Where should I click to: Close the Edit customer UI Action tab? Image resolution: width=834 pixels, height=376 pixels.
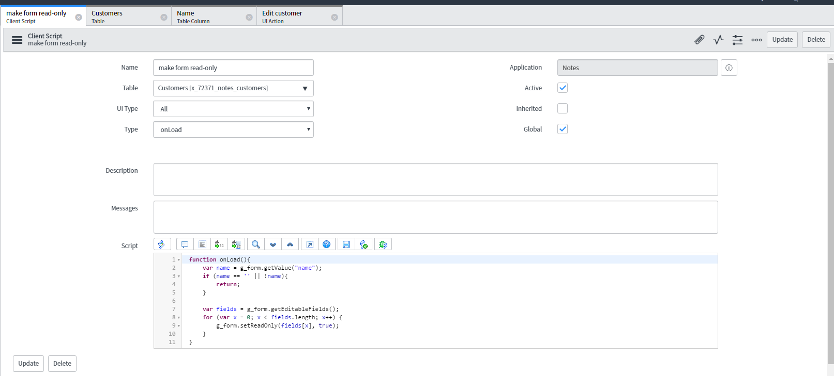pyautogui.click(x=335, y=17)
